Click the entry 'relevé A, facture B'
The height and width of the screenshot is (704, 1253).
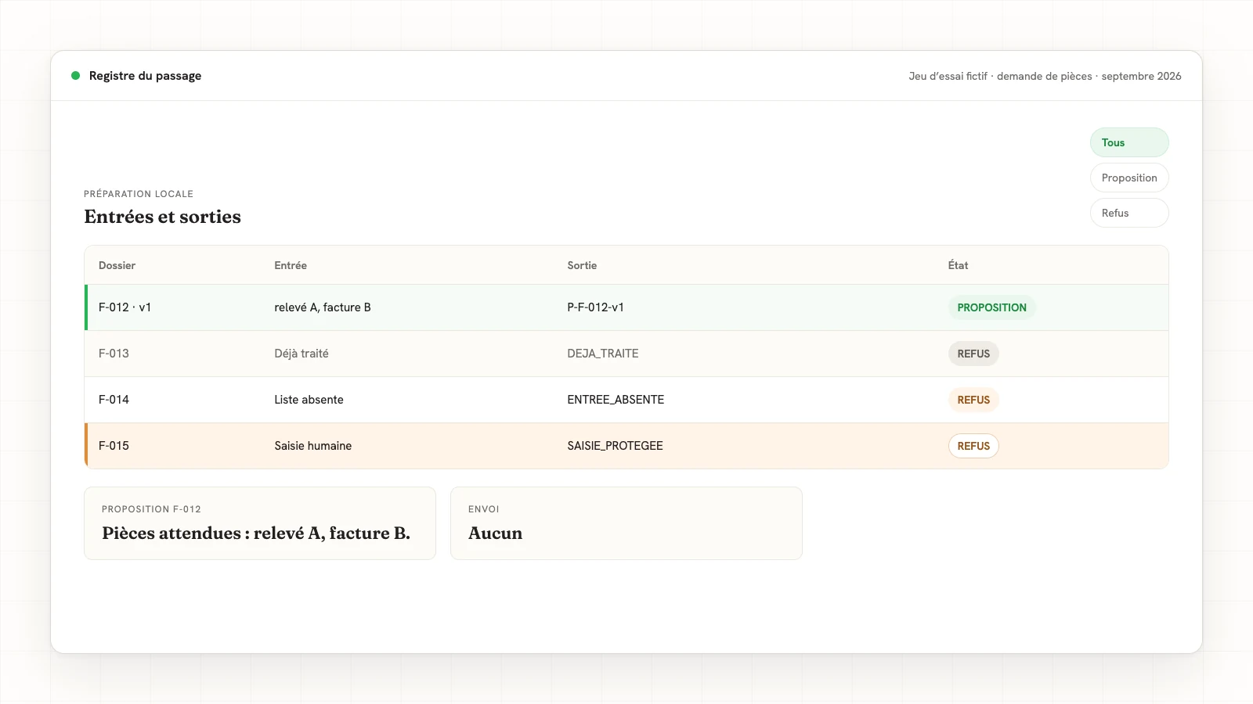pos(323,307)
